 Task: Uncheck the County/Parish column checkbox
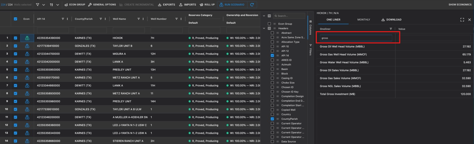(272, 119)
